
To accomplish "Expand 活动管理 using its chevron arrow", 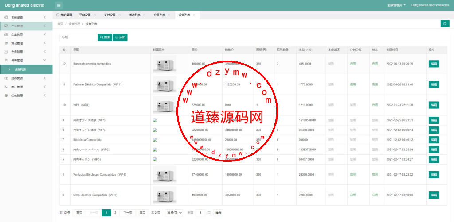I will pyautogui.click(x=45, y=43).
